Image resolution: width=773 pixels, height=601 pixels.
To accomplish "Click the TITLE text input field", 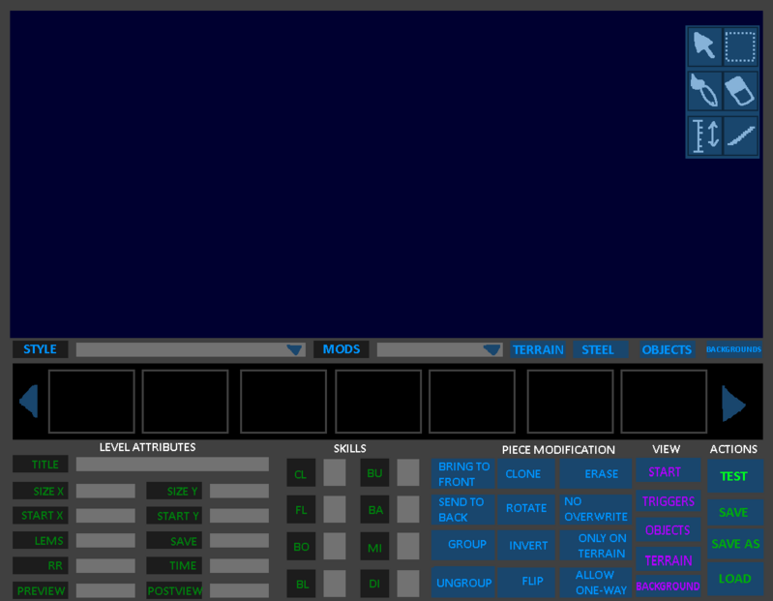I will coord(172,465).
